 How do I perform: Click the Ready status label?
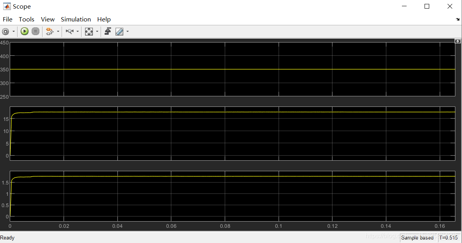[x=7, y=238]
